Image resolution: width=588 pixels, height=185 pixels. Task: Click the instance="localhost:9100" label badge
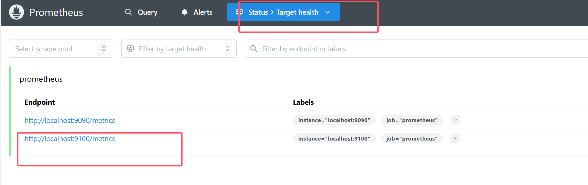[x=334, y=139]
